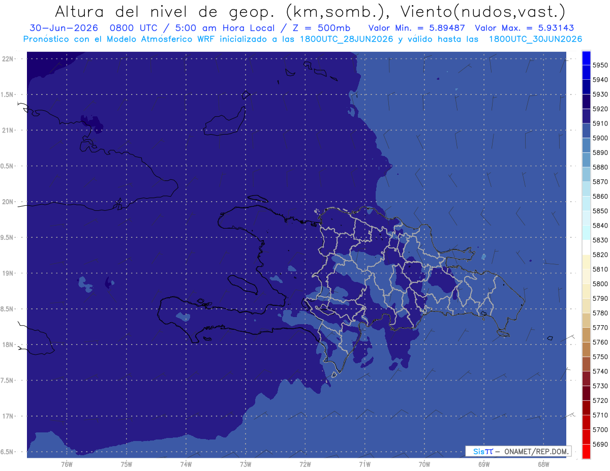Click the longitude axis label '74W'
This screenshot has height=471, width=610.
pyautogui.click(x=186, y=463)
